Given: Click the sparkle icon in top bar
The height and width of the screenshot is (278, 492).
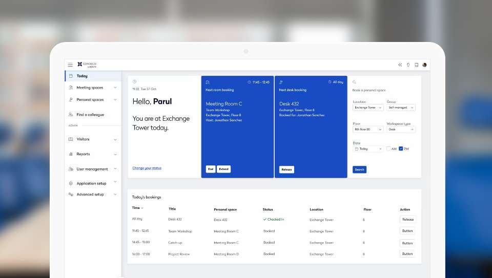Looking at the screenshot, I should 400,65.
